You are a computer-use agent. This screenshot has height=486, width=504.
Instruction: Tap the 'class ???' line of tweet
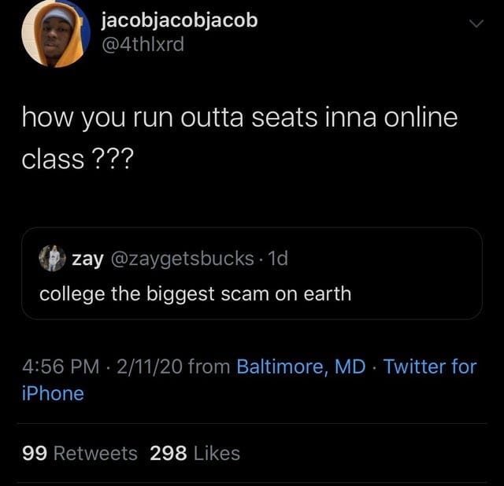77,160
